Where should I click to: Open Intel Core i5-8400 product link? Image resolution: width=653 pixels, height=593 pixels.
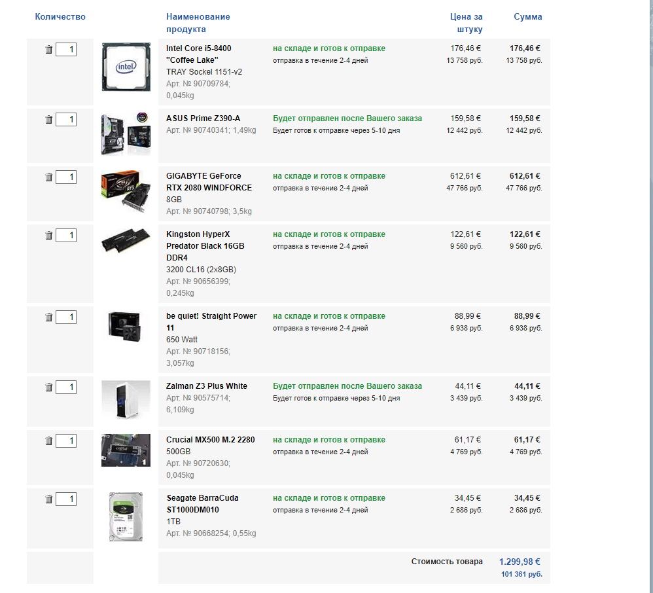pos(199,54)
